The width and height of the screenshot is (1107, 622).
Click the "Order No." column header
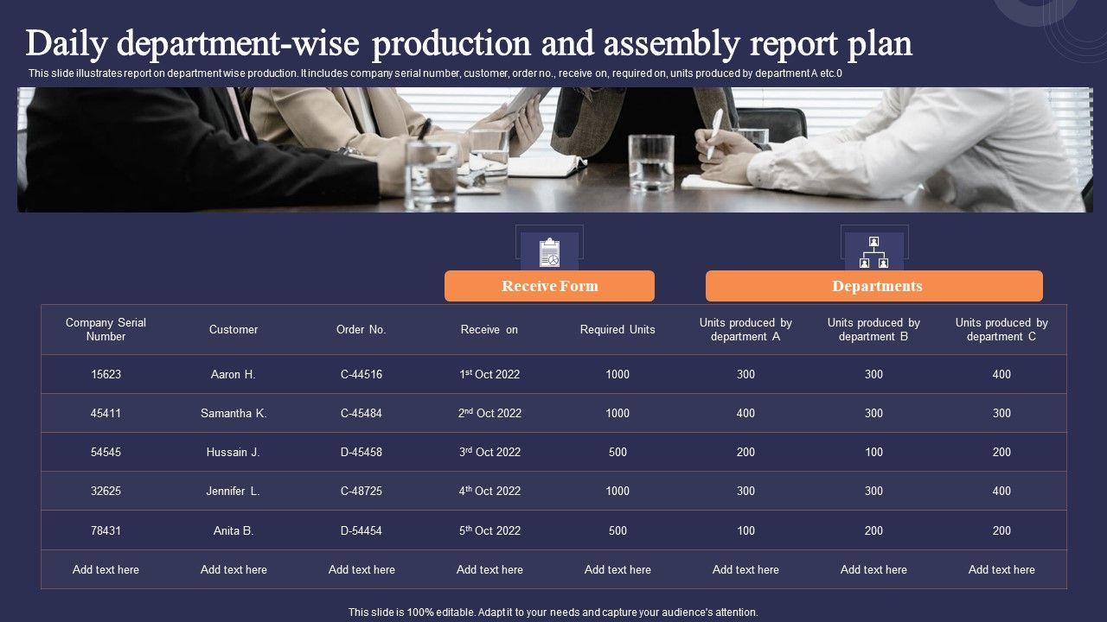click(362, 329)
